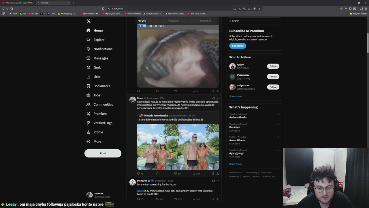Open right photo in quoted post
Image resolution: width=369 pixels, height=208 pixels.
[199, 147]
